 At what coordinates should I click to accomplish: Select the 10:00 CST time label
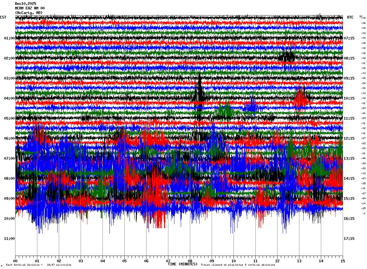(9, 219)
